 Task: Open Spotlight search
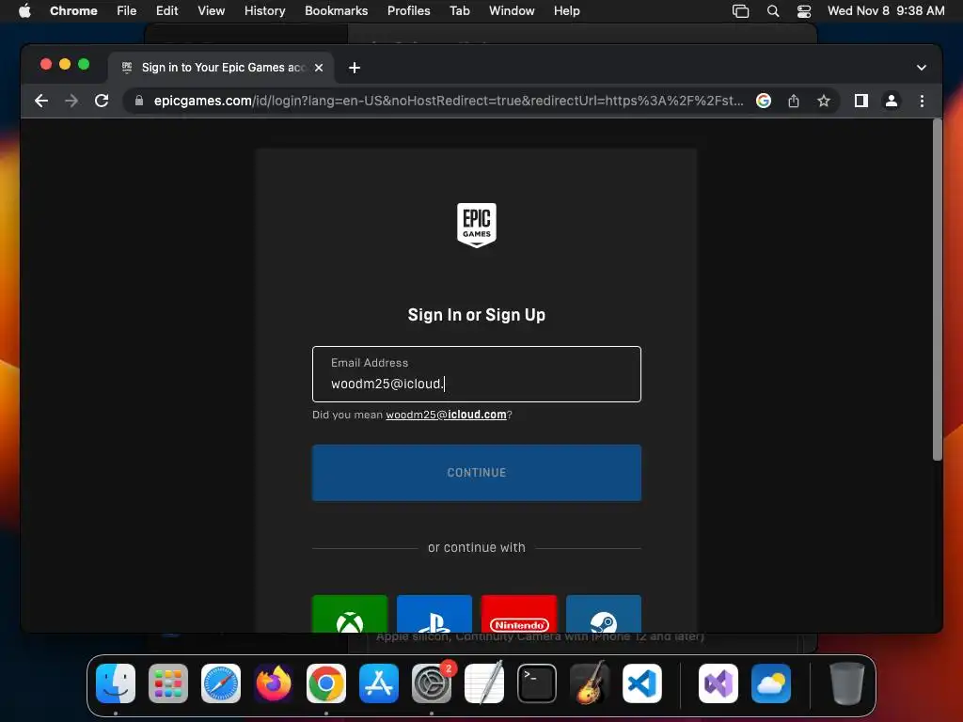point(773,11)
